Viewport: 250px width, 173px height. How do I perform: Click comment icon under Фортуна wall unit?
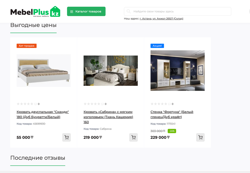click(170, 104)
